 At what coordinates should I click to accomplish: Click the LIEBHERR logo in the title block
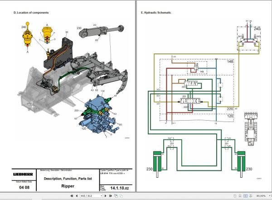[x=23, y=174]
